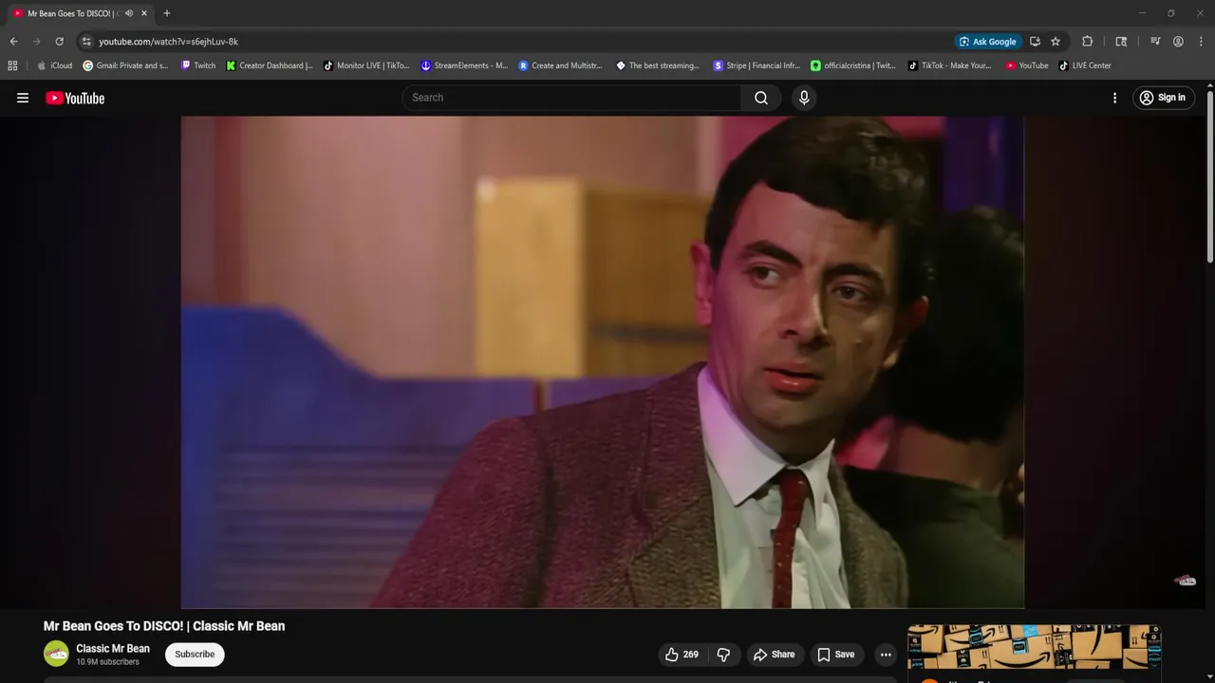1215x683 pixels.
Task: Open TikTok Make Your Day bookmark
Action: click(950, 65)
